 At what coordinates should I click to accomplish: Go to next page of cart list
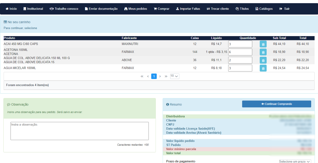(160, 76)
